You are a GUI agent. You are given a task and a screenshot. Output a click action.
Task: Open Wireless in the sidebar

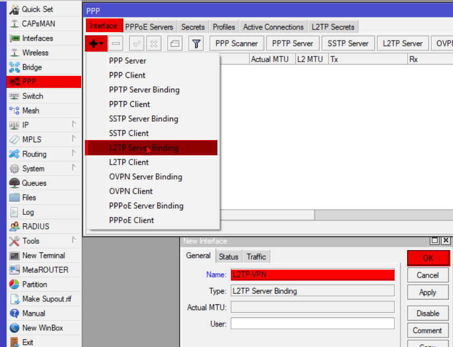coord(35,53)
